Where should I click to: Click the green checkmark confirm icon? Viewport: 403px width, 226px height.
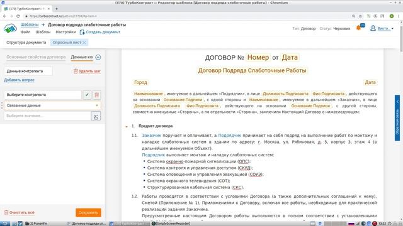[x=87, y=95]
